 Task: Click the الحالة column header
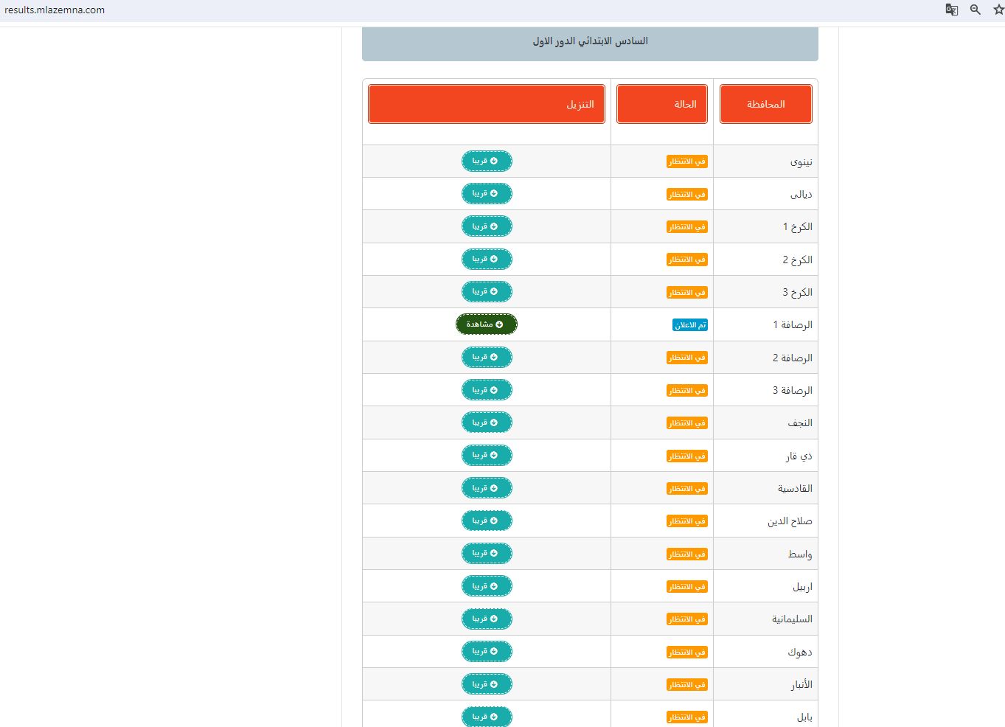point(661,104)
